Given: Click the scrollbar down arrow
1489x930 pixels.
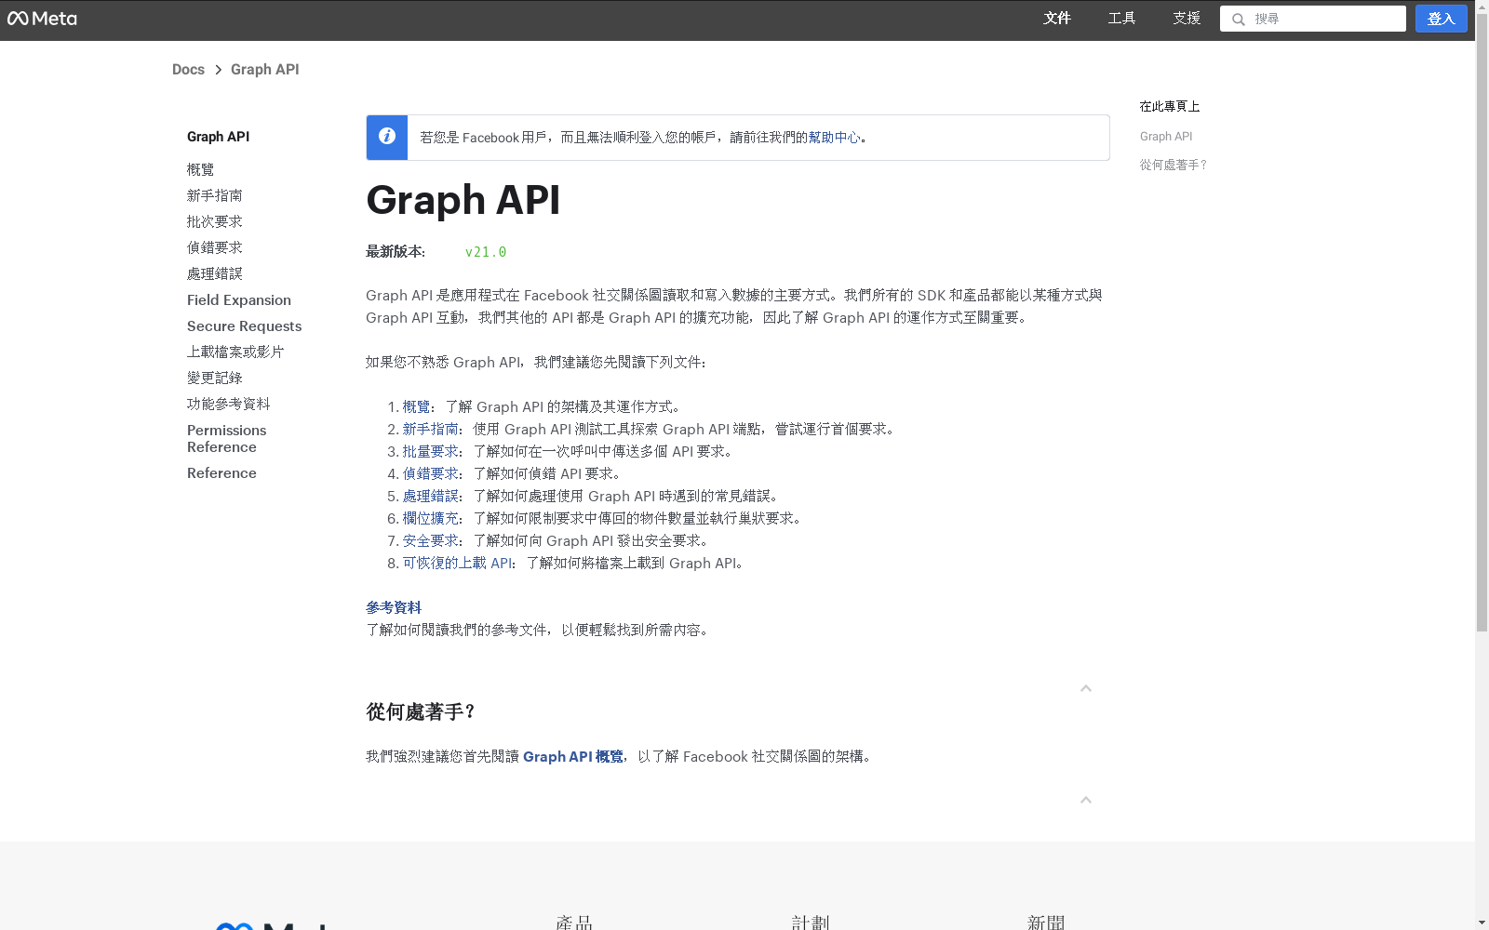Looking at the screenshot, I should click(x=1482, y=923).
